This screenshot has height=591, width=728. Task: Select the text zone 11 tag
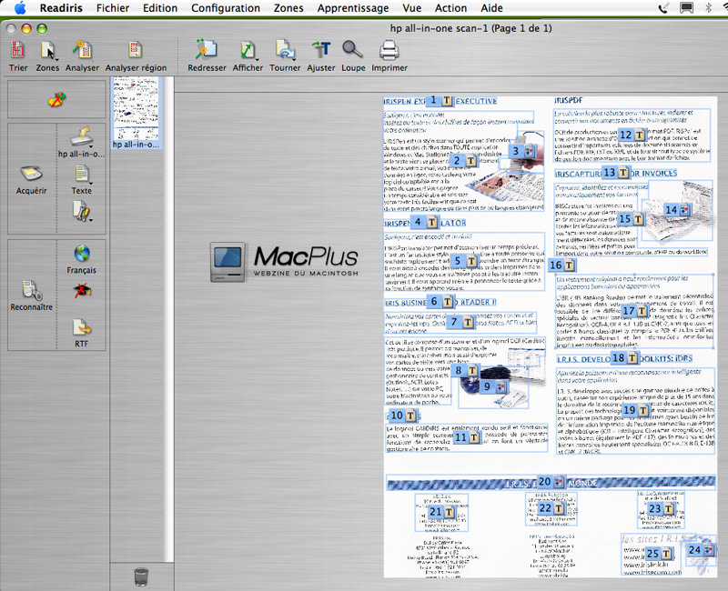point(467,437)
